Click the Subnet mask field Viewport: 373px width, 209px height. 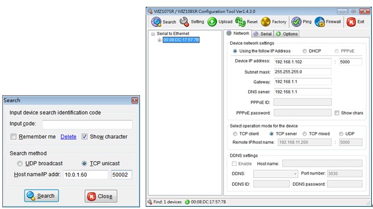click(x=302, y=72)
